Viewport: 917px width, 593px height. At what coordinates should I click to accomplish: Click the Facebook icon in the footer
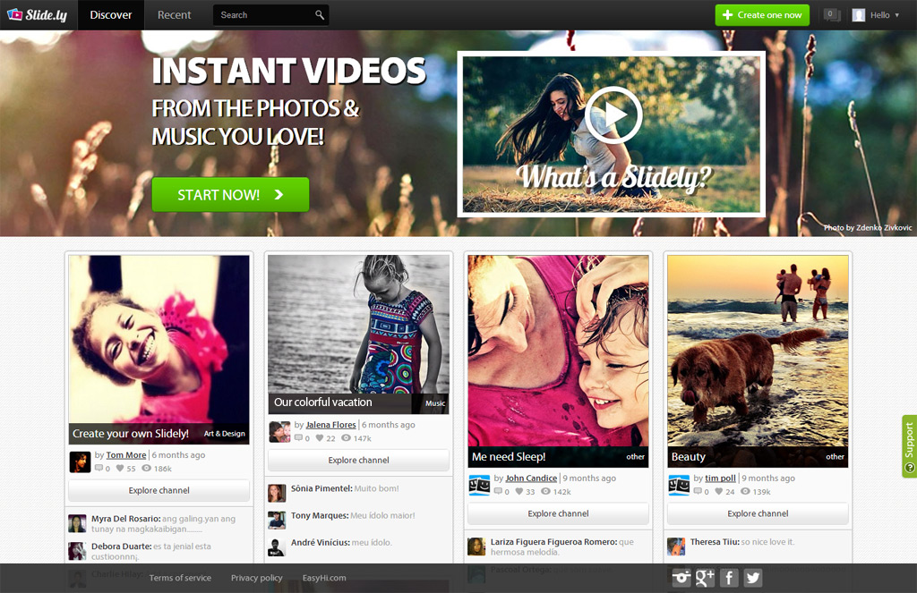coord(729,578)
